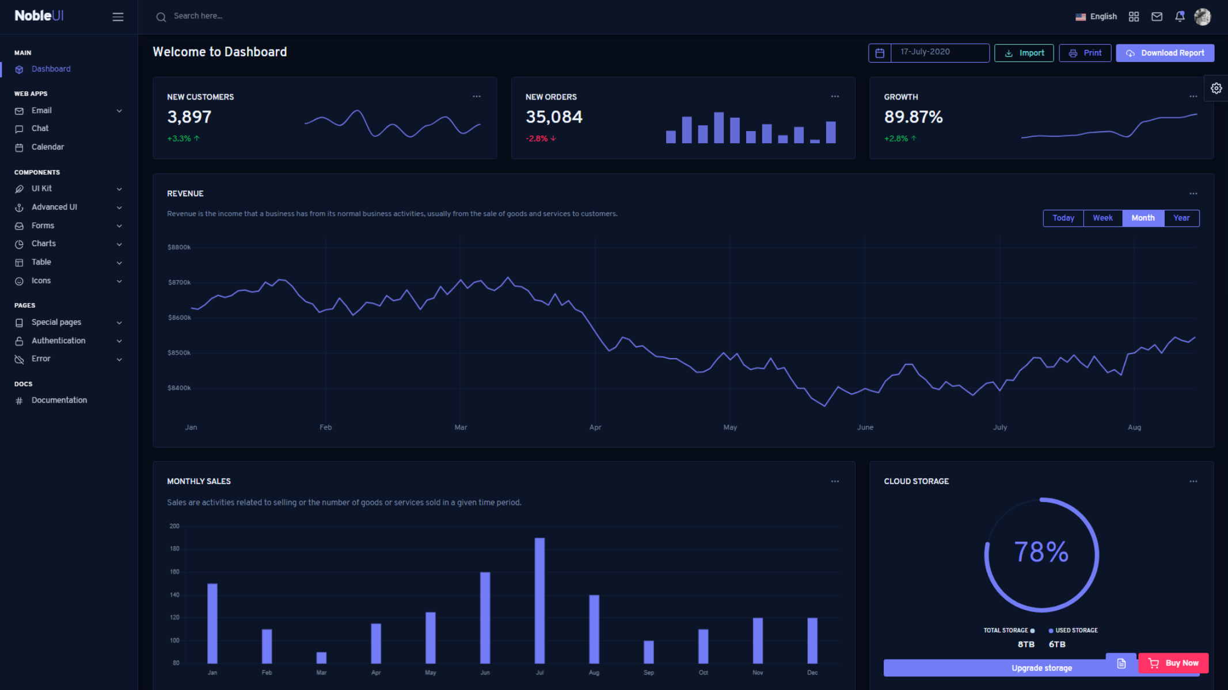Click the settings gear icon top right
1228x690 pixels.
tap(1217, 87)
